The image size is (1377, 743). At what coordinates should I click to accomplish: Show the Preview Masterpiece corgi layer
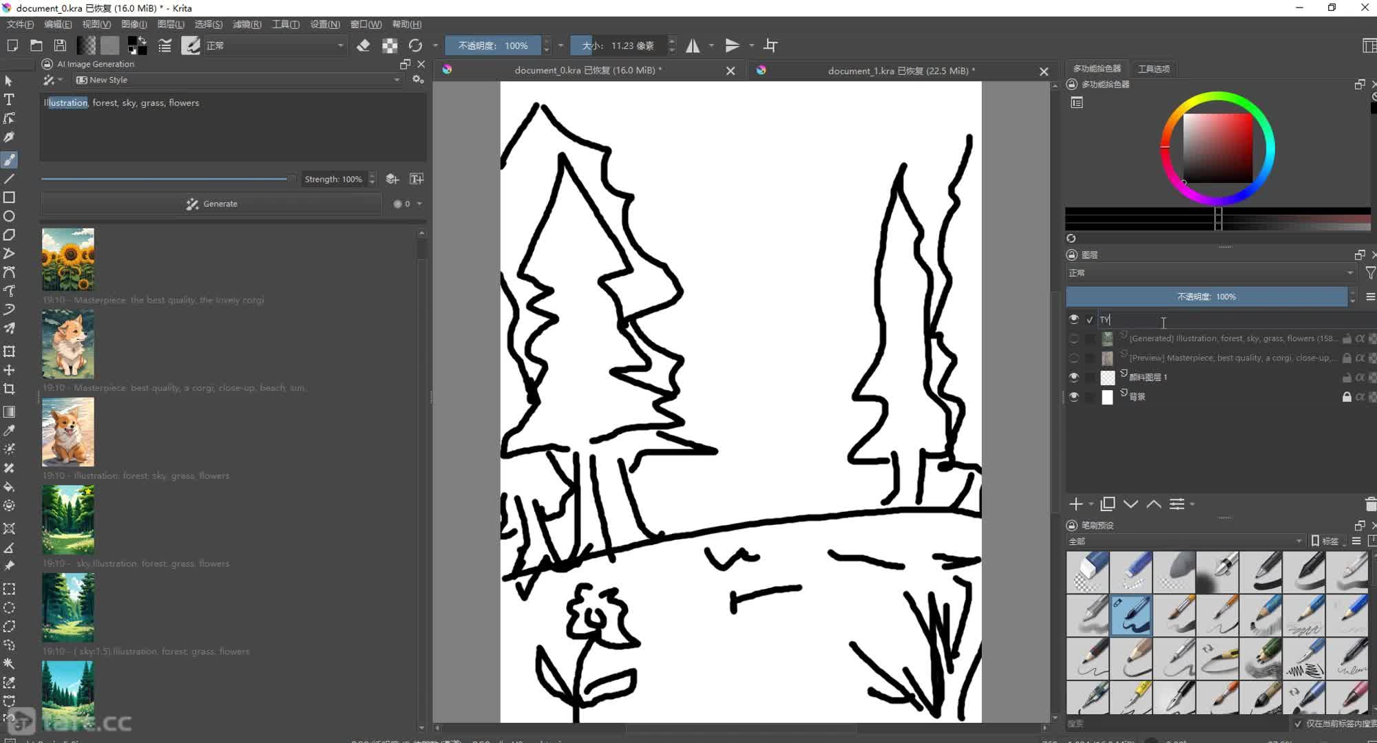(x=1073, y=358)
